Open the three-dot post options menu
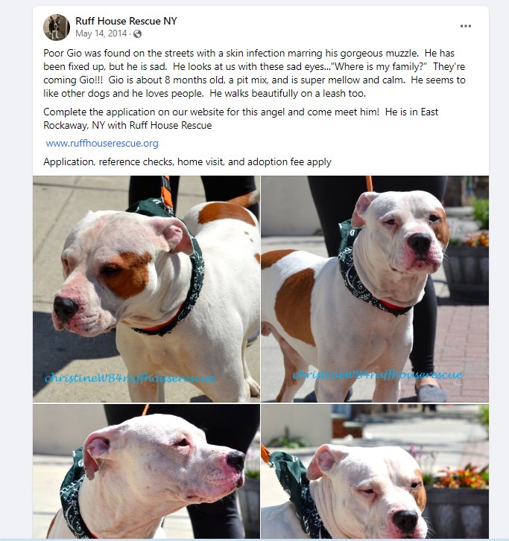 click(466, 26)
